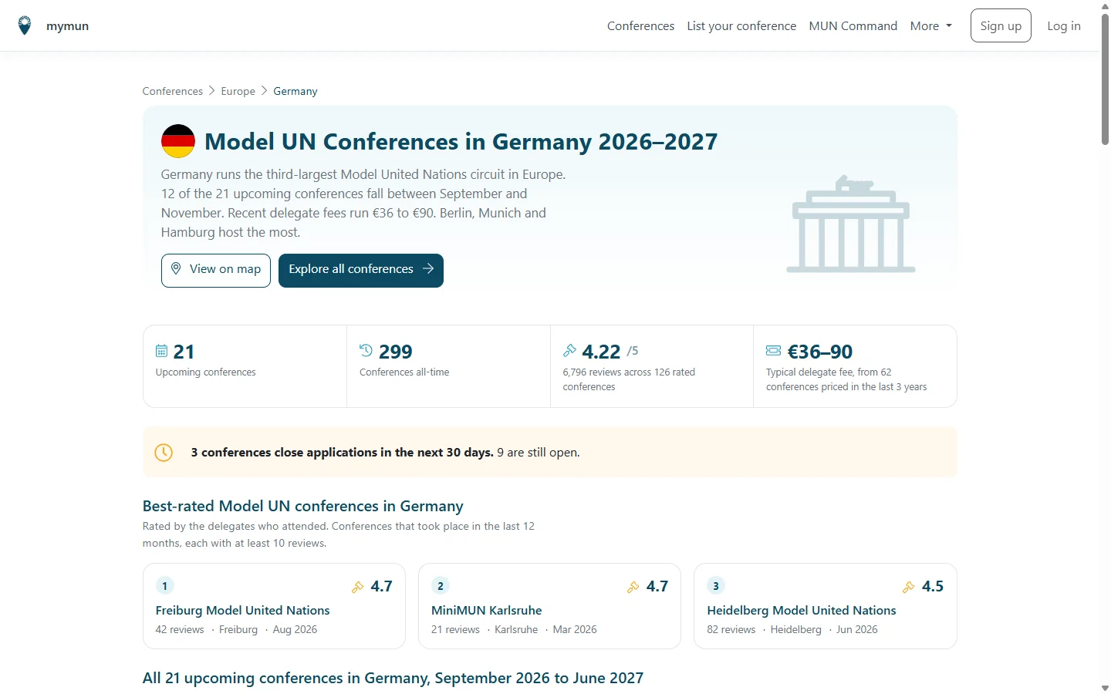Click gavel icon on Heidelberg rating 4.5
Screen dimensions: 1111x694
pos(909,587)
